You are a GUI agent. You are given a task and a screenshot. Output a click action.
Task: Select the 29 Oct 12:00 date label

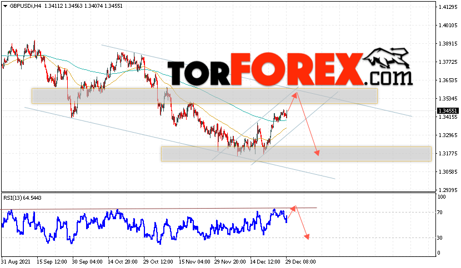click(158, 262)
